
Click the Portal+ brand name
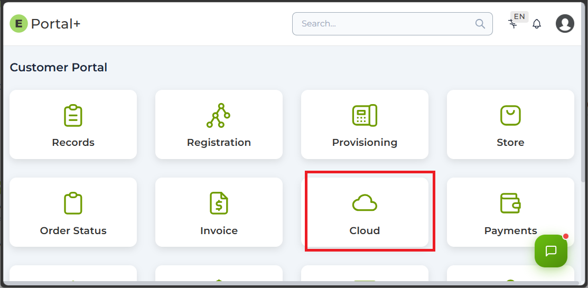[55, 24]
